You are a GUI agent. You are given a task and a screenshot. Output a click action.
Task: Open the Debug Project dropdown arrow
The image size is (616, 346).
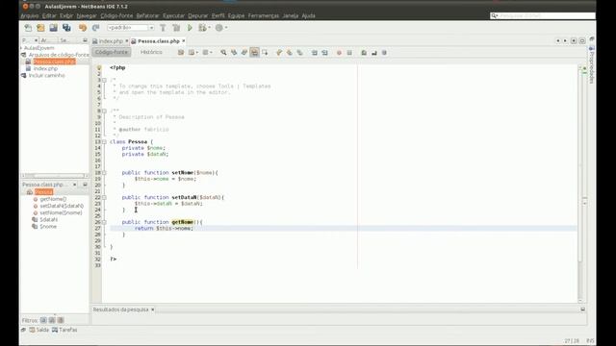point(209,28)
